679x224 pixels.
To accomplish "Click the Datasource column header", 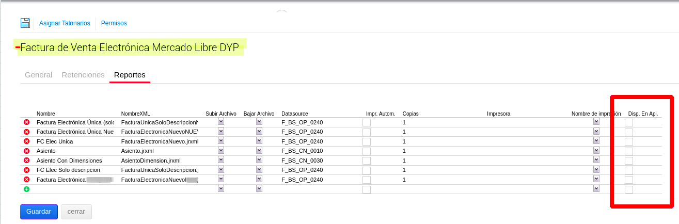I will pyautogui.click(x=295, y=114).
